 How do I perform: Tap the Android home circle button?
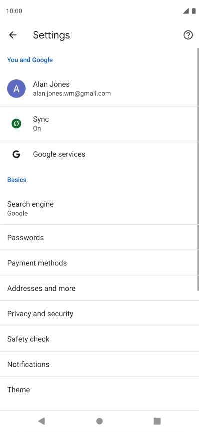(100, 421)
